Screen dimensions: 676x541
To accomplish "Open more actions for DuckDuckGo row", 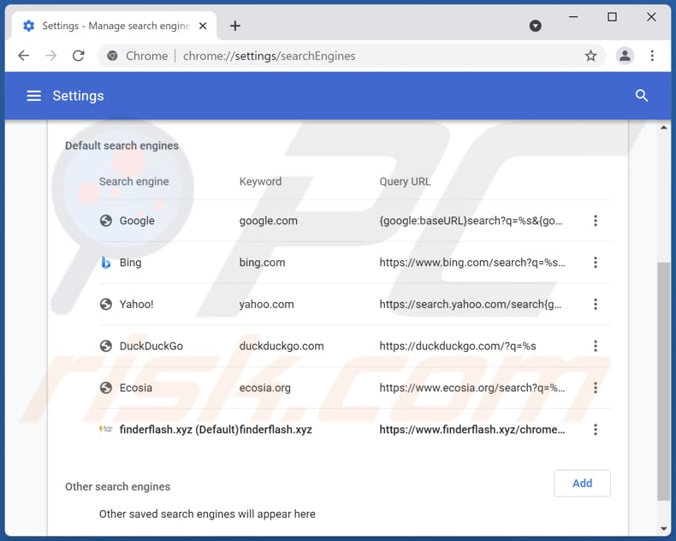I will coord(596,346).
